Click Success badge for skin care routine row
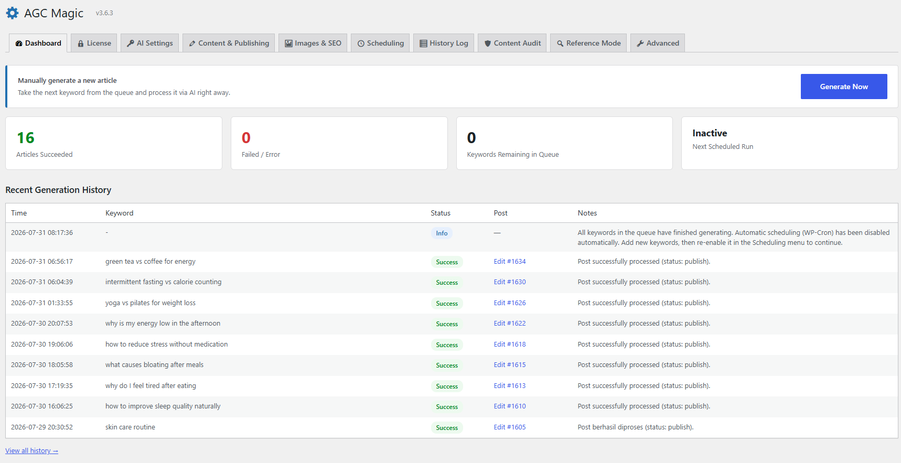The height and width of the screenshot is (463, 901). (447, 428)
